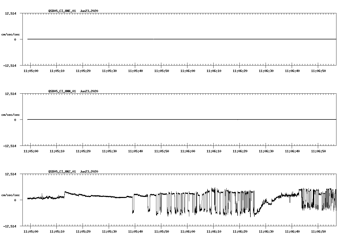355x241 pixels.
Task: Click the 11:05:40 time label under HNN plot
Action: 135,151
